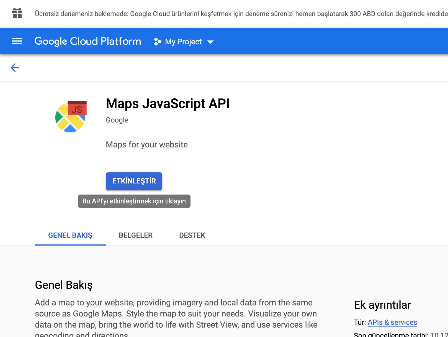Click the Google Cloud Platform logo
The width and height of the screenshot is (448, 337).
pos(88,41)
